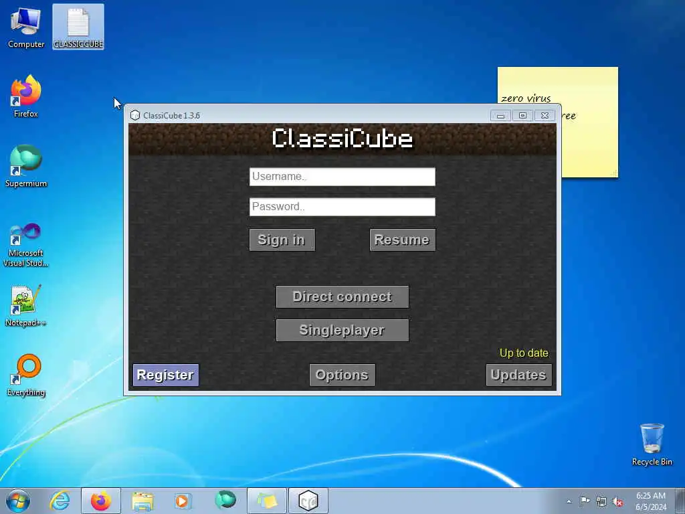
Task: Open the Notepad++ desktop shortcut
Action: tap(26, 306)
